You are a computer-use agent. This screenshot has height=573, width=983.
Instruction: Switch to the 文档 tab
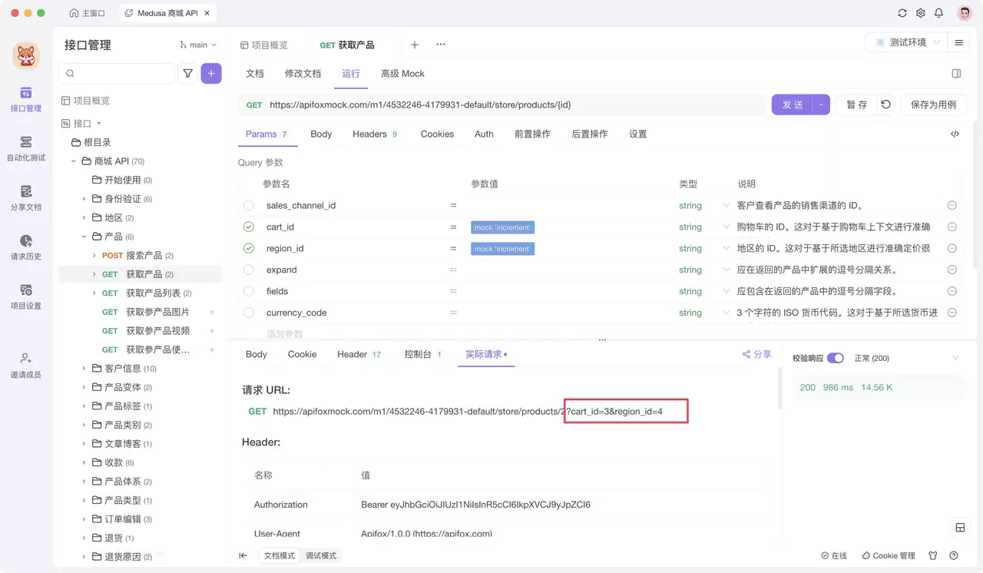point(255,74)
